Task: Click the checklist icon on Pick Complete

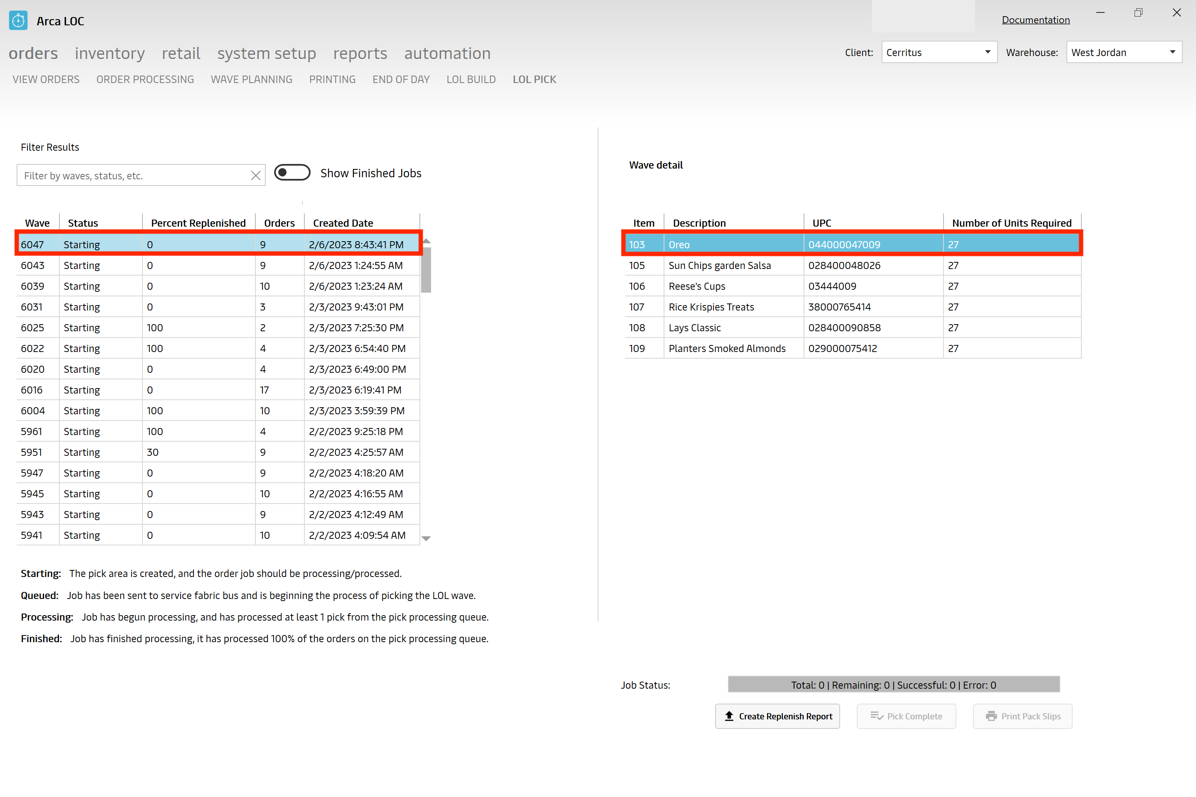Action: [877, 716]
